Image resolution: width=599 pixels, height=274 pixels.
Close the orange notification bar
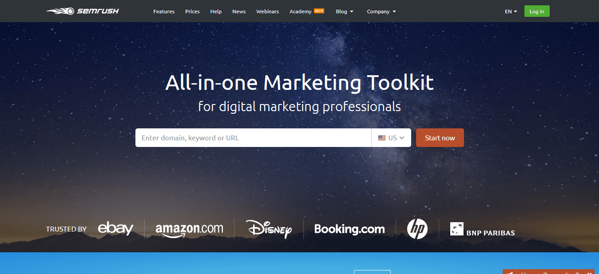click(x=590, y=273)
